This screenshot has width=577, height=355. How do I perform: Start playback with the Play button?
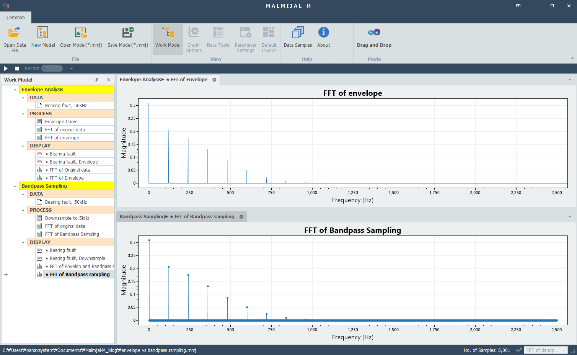point(6,69)
